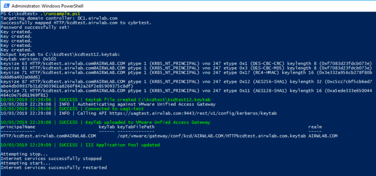Click the principalName column header
The image size is (376, 176).
tap(18, 126)
